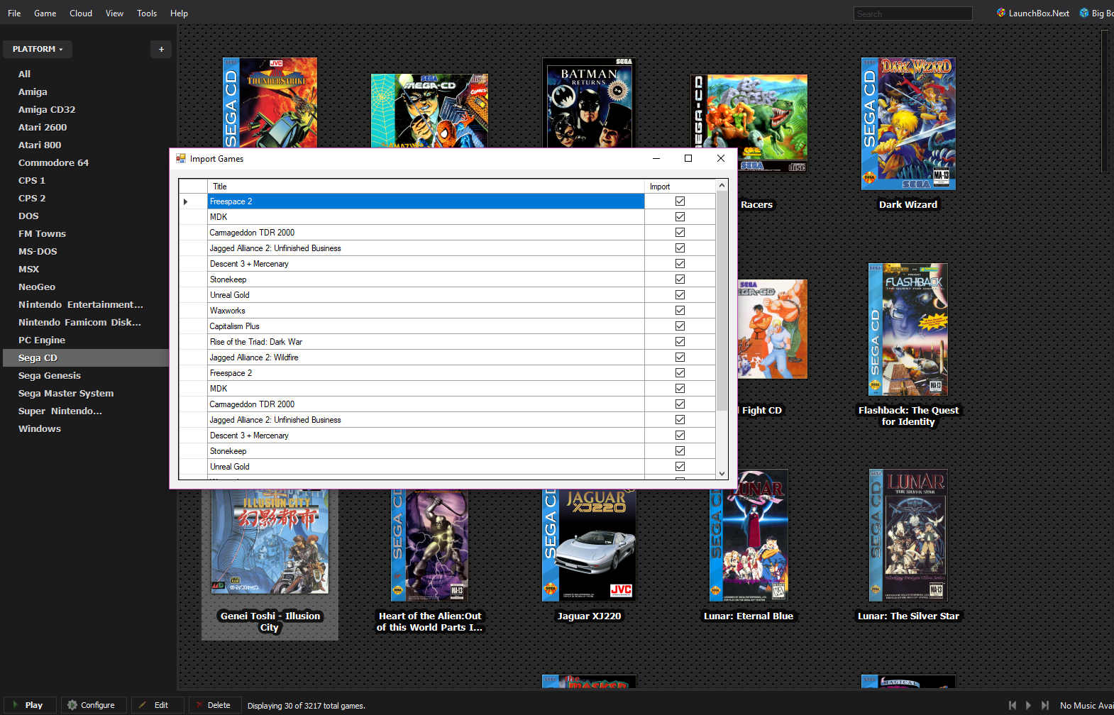Click the import list scrollbar thumb

tap(722, 301)
